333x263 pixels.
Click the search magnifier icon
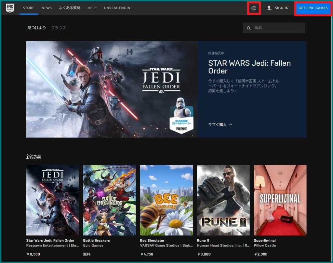tap(249, 28)
